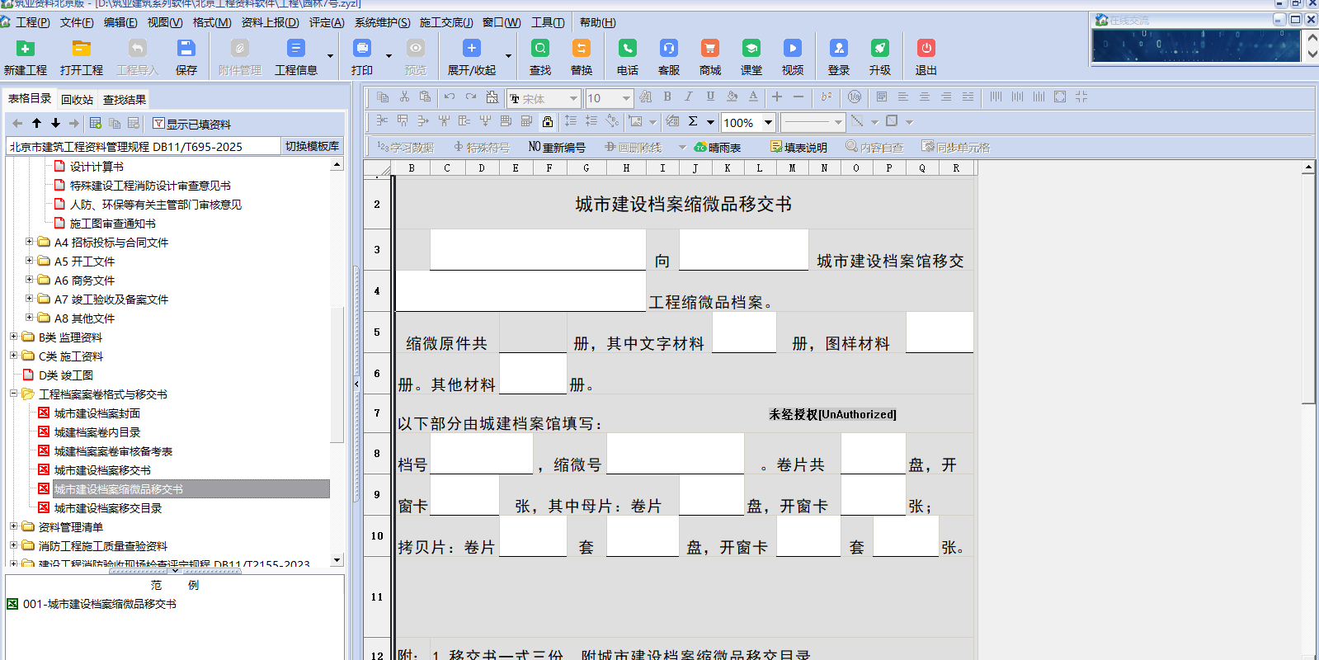Expand the A7 竣工验收及备案文件 folder
Image resolution: width=1319 pixels, height=660 pixels.
[x=30, y=299]
